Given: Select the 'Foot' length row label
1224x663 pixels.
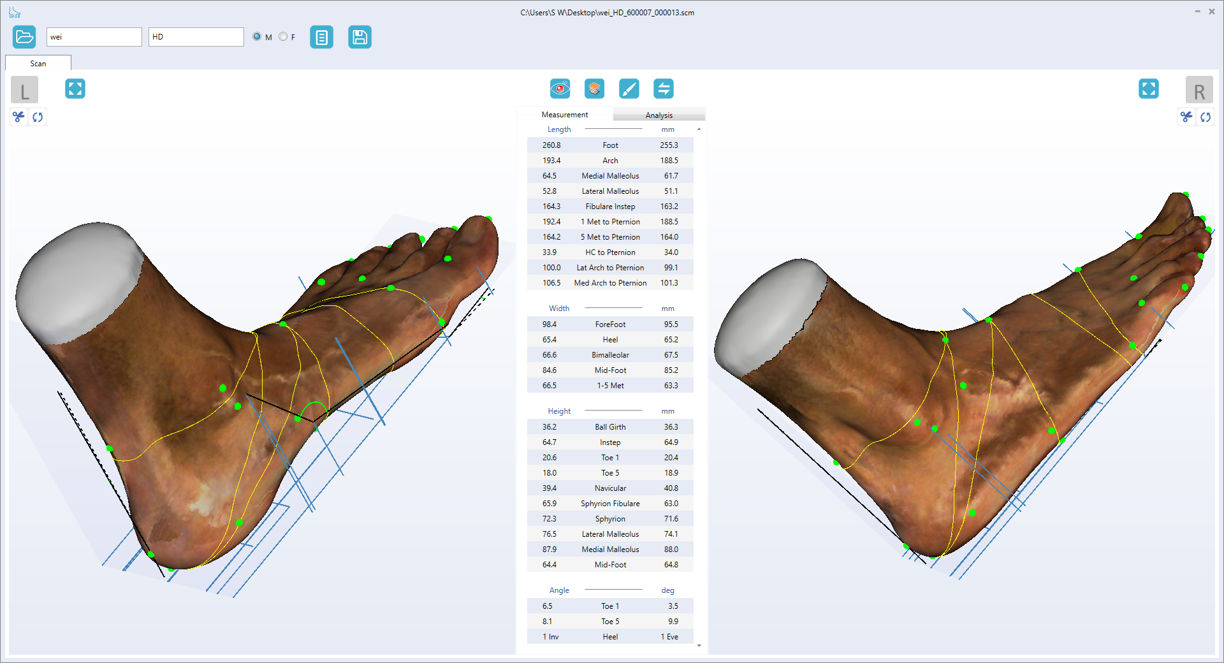Looking at the screenshot, I should [610, 145].
